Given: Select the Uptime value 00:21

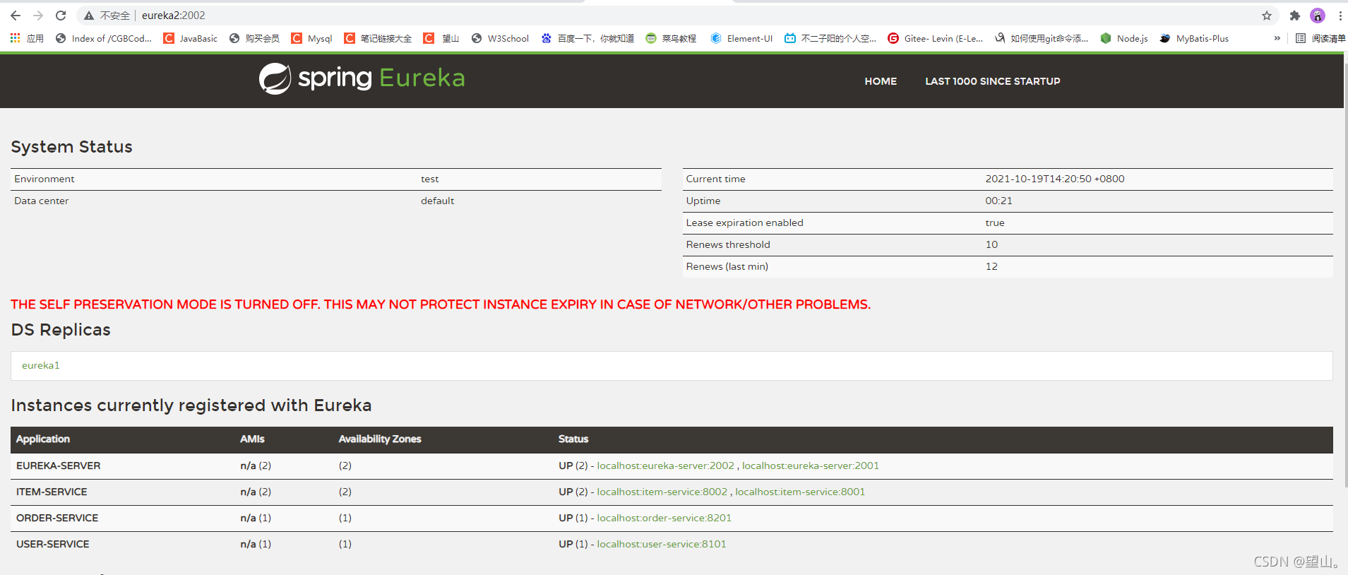Looking at the screenshot, I should tap(998, 201).
